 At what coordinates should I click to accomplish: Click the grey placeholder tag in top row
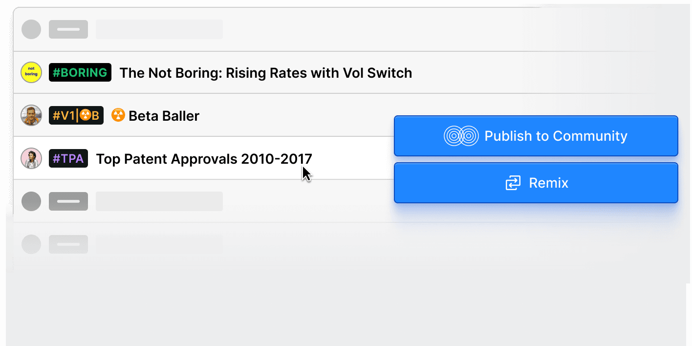(68, 29)
